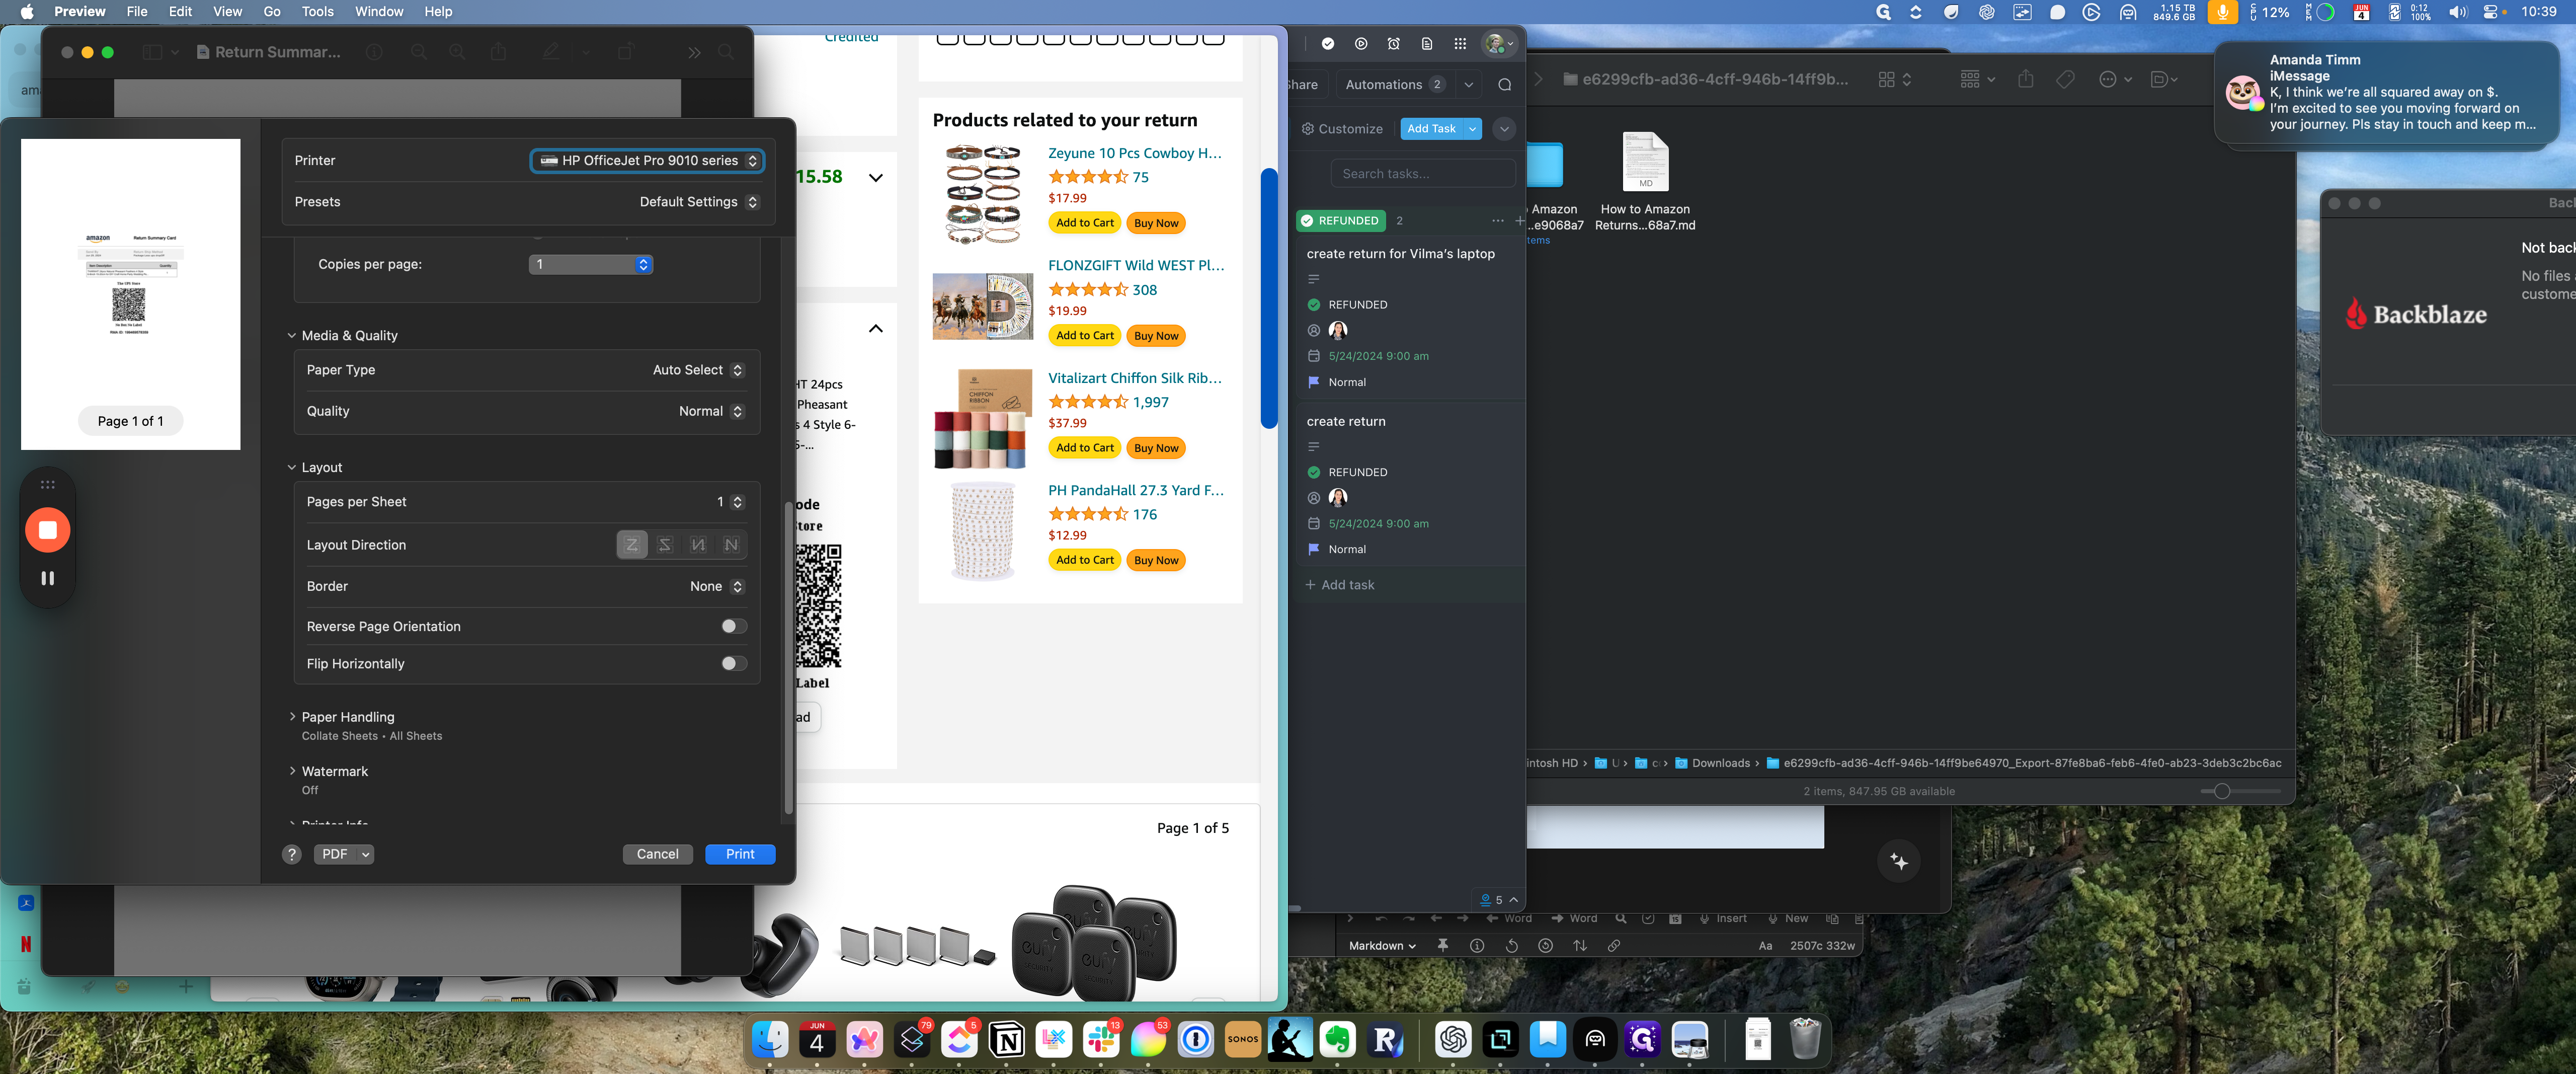Toggle Flip Horizontally switch
The height and width of the screenshot is (1074, 2576).
(x=734, y=663)
